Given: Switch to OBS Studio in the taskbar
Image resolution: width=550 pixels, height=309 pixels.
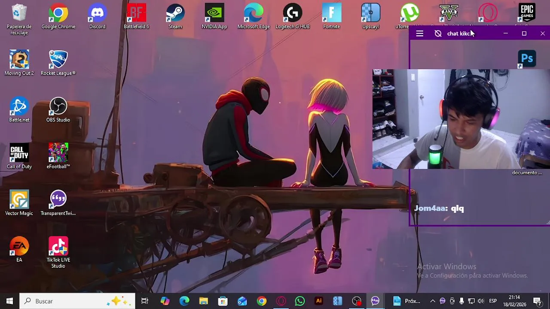Looking at the screenshot, I should [x=357, y=301].
